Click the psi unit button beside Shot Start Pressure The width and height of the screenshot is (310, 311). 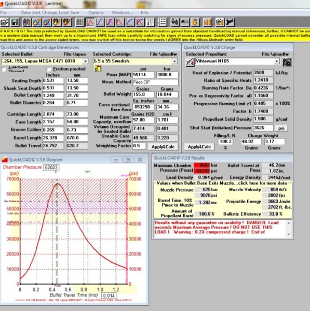click(281, 128)
